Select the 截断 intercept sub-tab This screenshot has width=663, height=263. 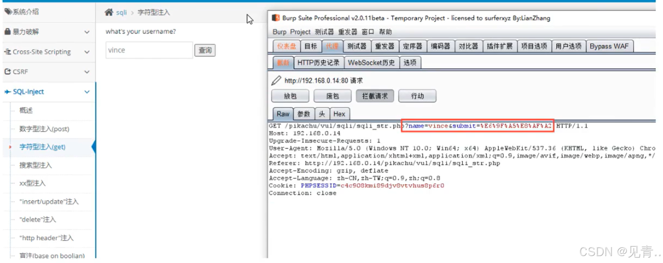click(283, 62)
